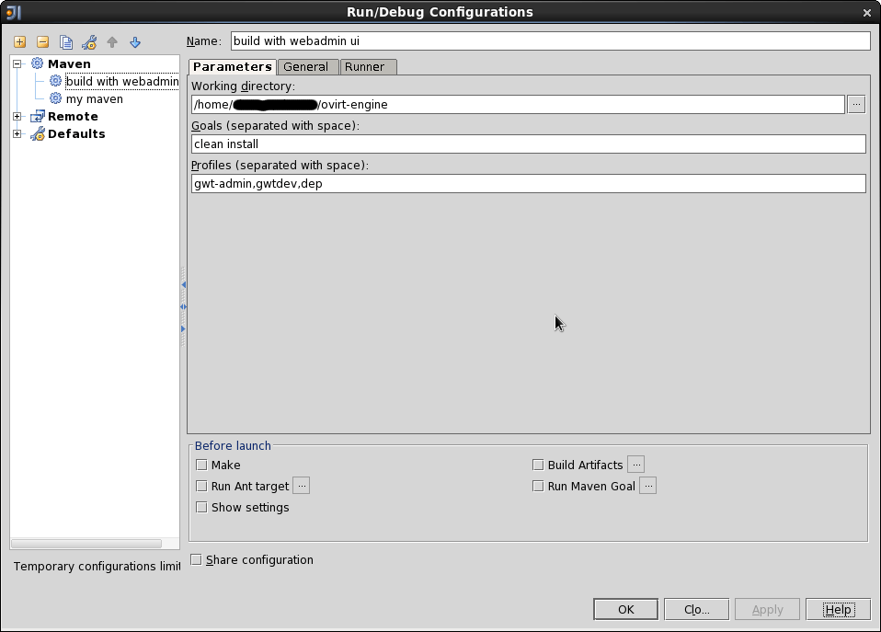The width and height of the screenshot is (881, 632).
Task: Switch to the General tab
Action: click(x=306, y=67)
